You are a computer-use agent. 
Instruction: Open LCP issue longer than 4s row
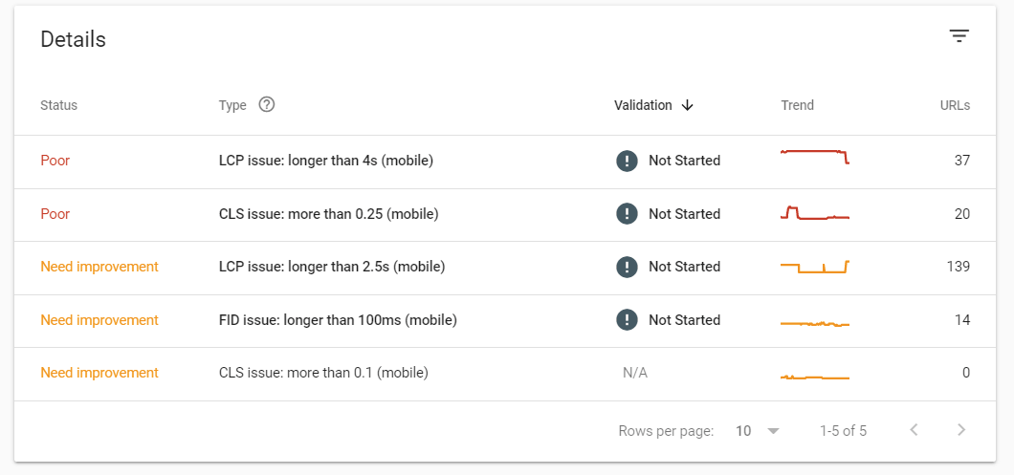[x=505, y=162]
